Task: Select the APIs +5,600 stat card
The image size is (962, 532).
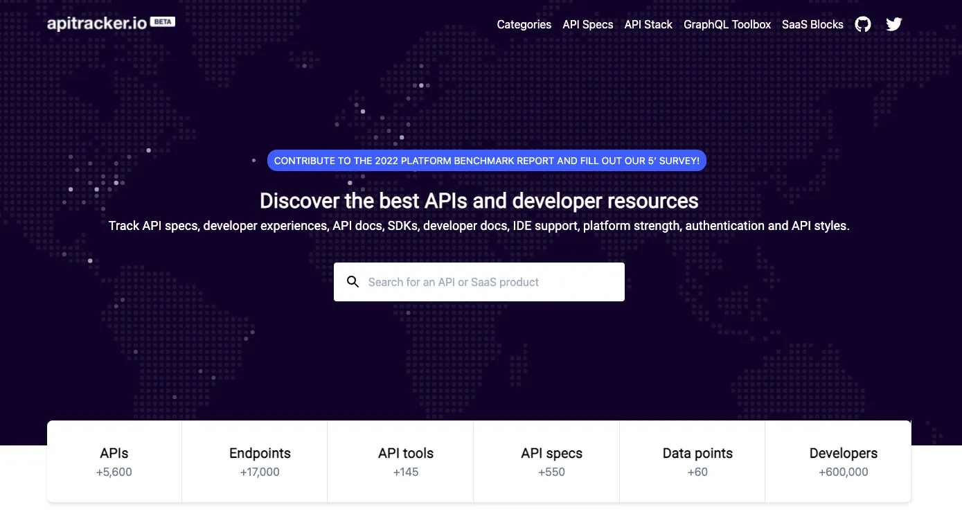Action: coord(114,462)
